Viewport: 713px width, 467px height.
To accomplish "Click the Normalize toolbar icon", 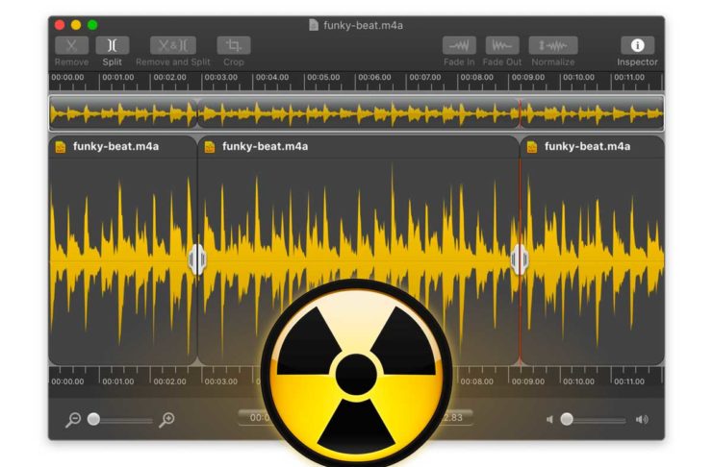I will coord(553,45).
